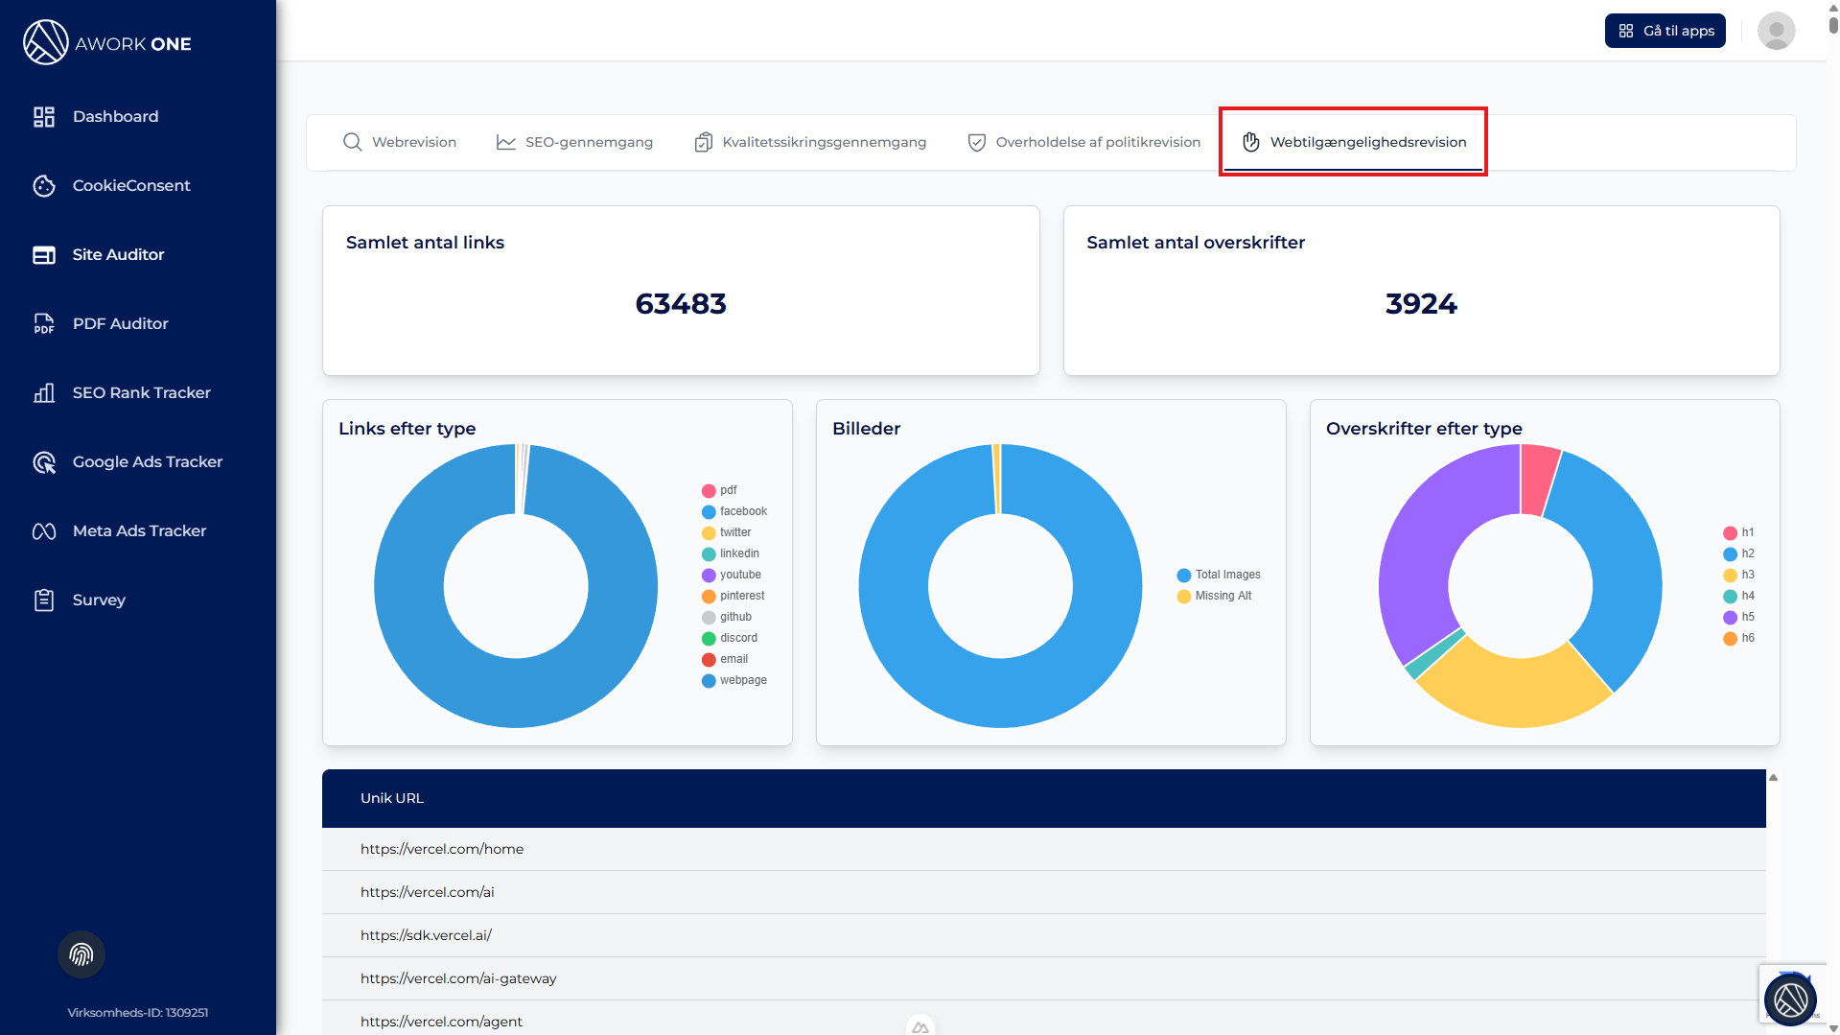Click the Gå til apps button
Viewport: 1840px width, 1035px height.
(x=1665, y=31)
